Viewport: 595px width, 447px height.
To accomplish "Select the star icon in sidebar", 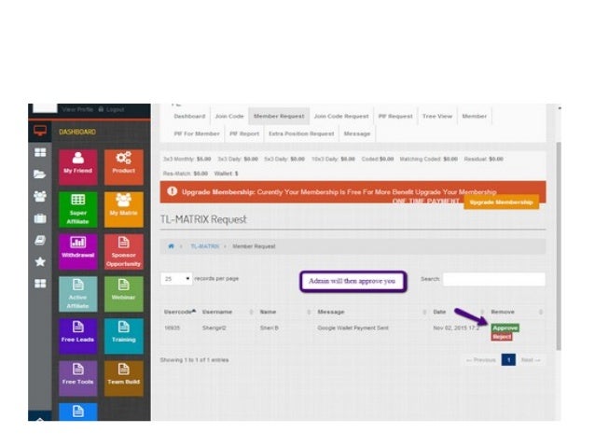I will 40,261.
